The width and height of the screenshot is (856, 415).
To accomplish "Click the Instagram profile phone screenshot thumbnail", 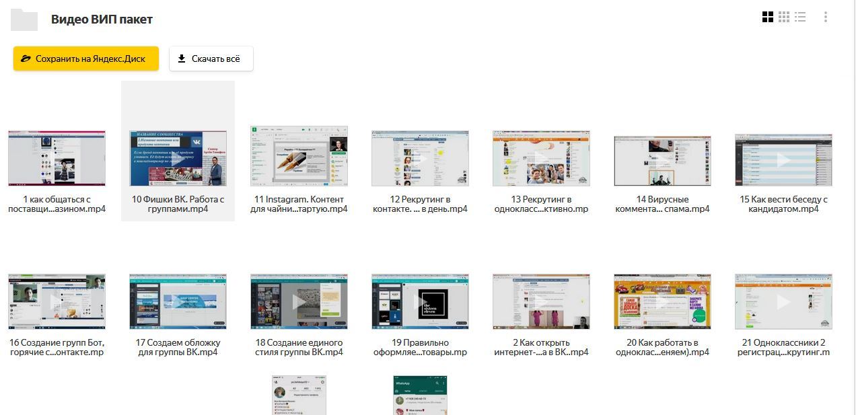I will (299, 395).
